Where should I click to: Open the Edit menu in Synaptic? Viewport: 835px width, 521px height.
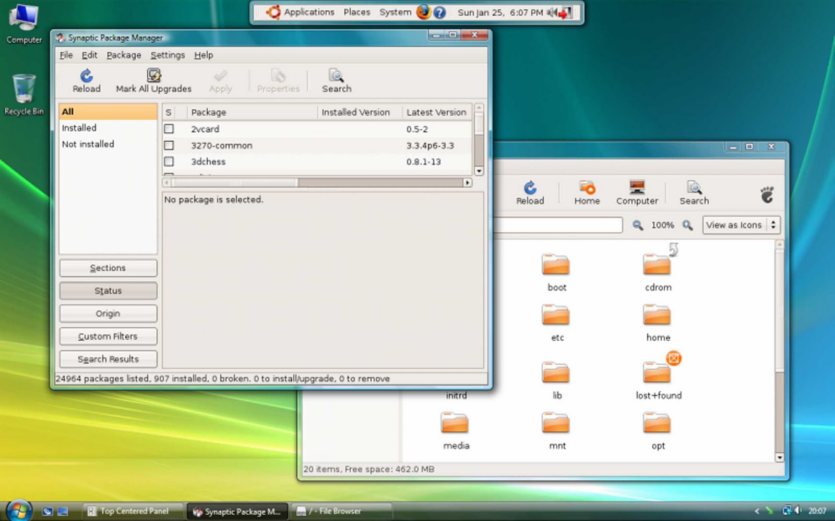[89, 55]
